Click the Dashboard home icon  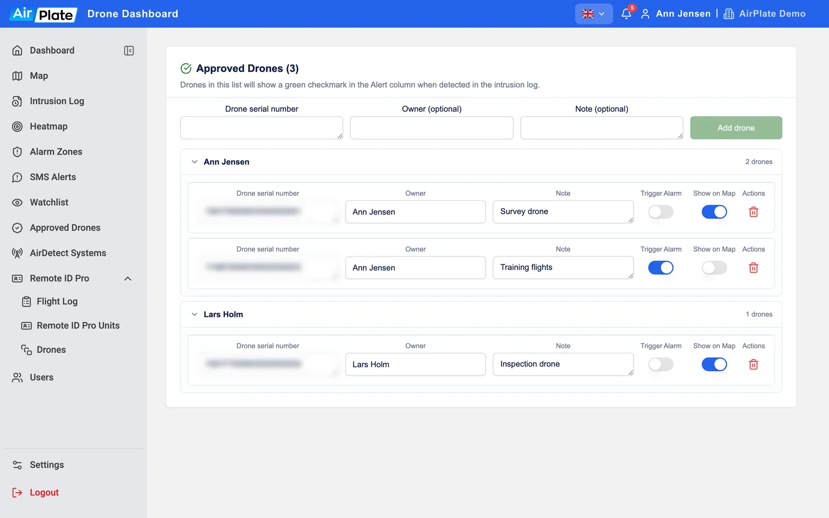pos(17,50)
